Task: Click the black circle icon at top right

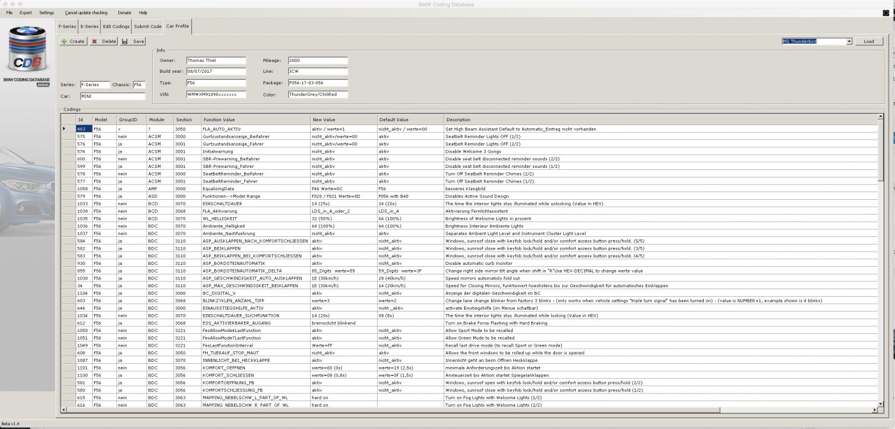Action: [885, 13]
